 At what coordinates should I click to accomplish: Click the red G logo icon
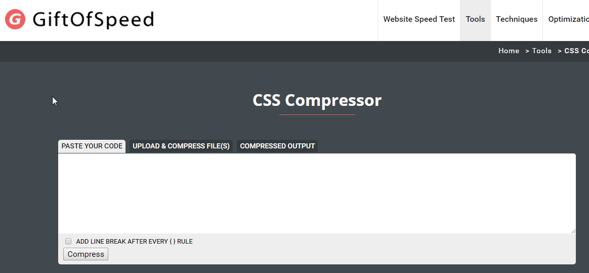coord(15,19)
